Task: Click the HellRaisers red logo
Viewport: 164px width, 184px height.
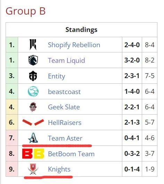Action: (x=33, y=123)
